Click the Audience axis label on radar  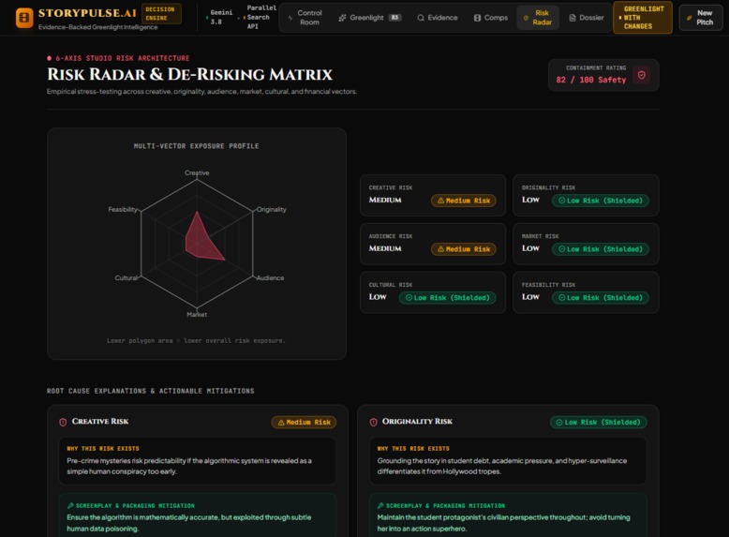coord(270,277)
